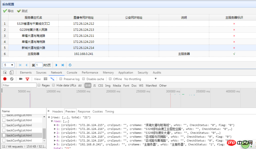Collapse the rows array triangle
Screen dimensions: 256x149
tap(52, 121)
